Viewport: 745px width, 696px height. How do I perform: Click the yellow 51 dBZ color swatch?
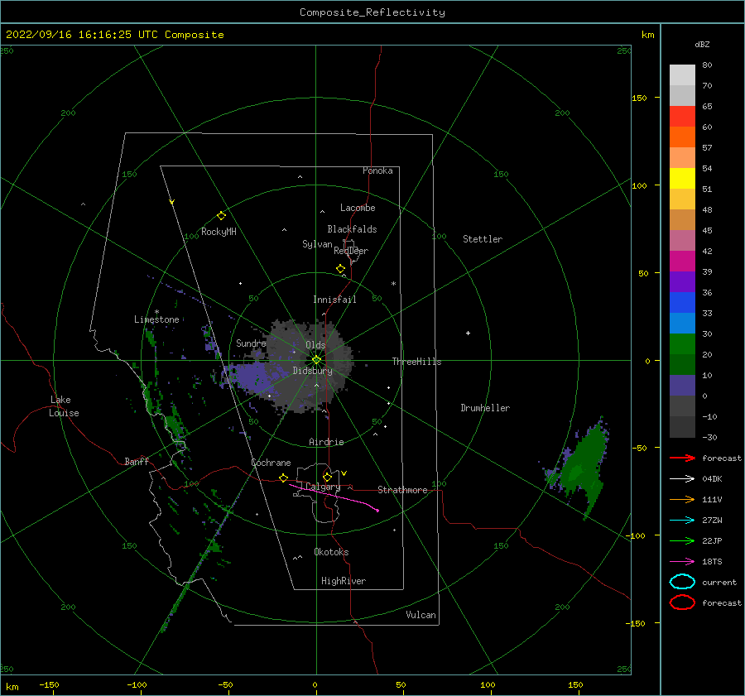click(x=682, y=178)
